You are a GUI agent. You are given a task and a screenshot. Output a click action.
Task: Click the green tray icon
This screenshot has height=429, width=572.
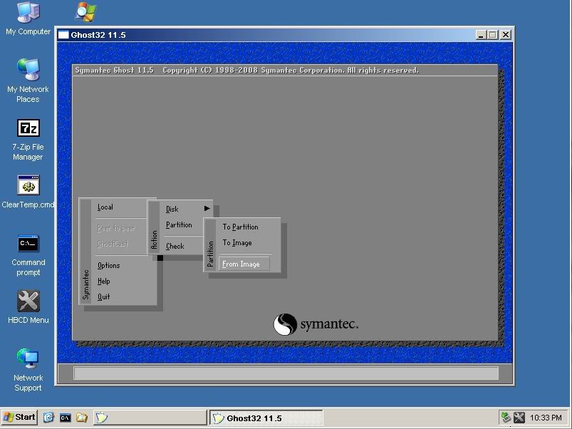pos(505,418)
